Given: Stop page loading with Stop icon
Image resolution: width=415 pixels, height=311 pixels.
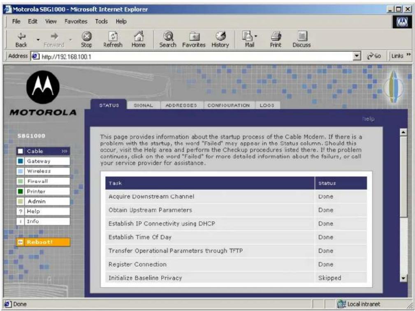Looking at the screenshot, I should click(86, 39).
